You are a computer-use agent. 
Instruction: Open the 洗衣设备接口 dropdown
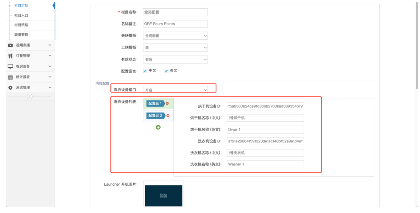175,90
